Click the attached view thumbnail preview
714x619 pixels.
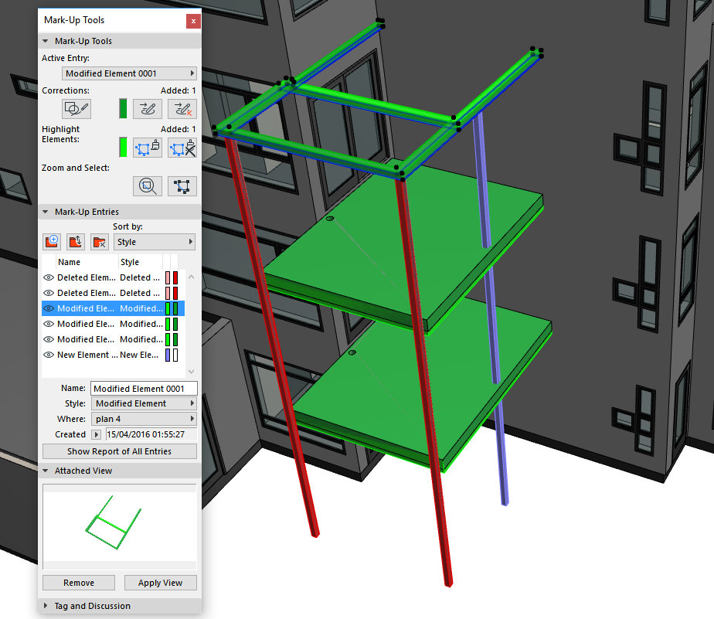120,526
